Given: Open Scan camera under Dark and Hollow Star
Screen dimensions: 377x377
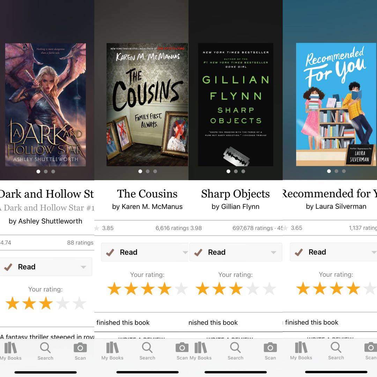Looking at the screenshot, I should click(x=80, y=348).
